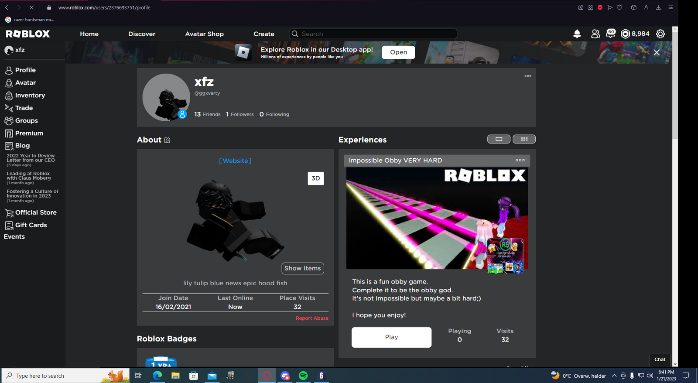This screenshot has height=383, width=698.
Task: Open the Create tab
Action: 264,34
